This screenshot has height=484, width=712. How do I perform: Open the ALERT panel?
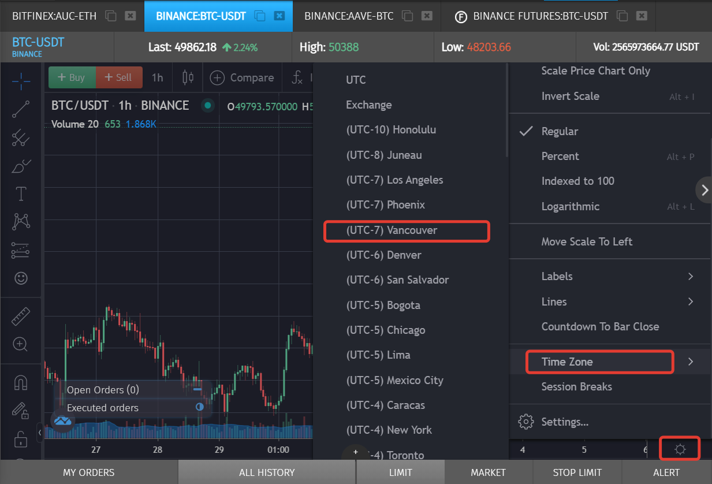tap(666, 472)
